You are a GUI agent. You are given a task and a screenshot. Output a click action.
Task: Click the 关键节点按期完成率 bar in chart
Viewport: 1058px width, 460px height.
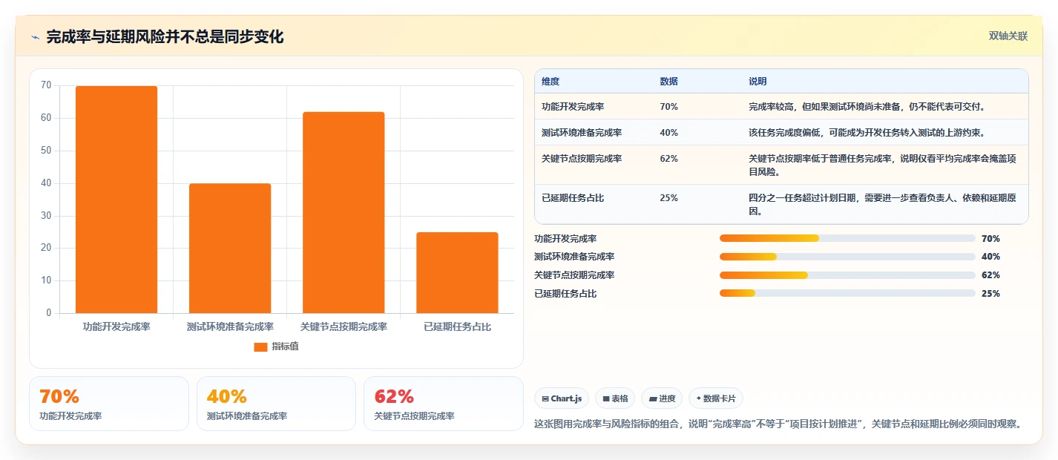344,212
